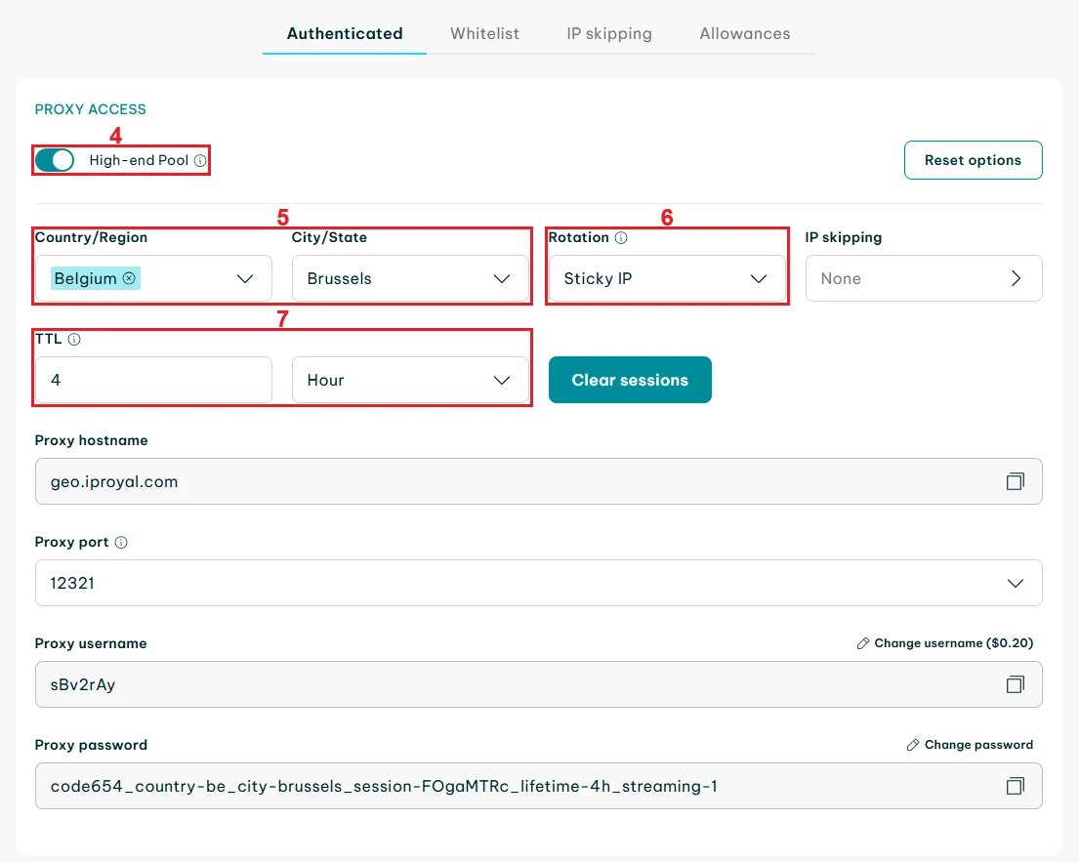The width and height of the screenshot is (1079, 862).
Task: Copy the proxy hostname value
Action: [x=1015, y=481]
